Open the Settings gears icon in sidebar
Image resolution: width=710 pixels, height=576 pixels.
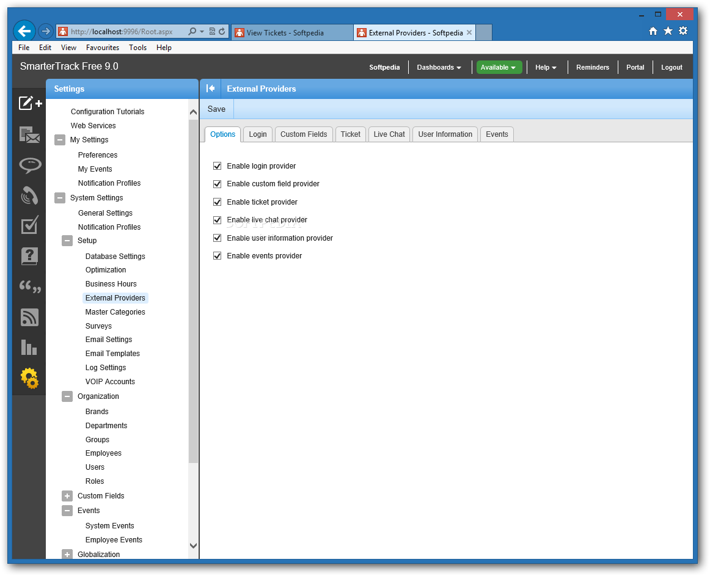(29, 378)
